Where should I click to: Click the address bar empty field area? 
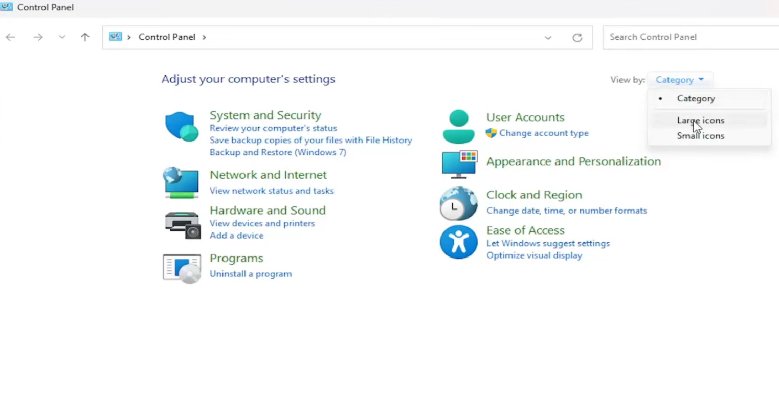pyautogui.click(x=373, y=37)
